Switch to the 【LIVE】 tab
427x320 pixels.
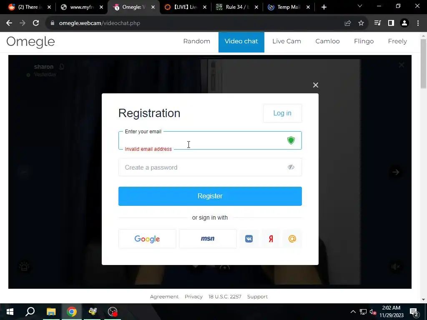click(x=185, y=7)
